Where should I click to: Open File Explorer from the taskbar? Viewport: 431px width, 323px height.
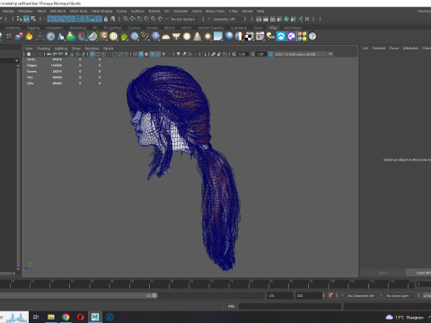[x=51, y=317]
